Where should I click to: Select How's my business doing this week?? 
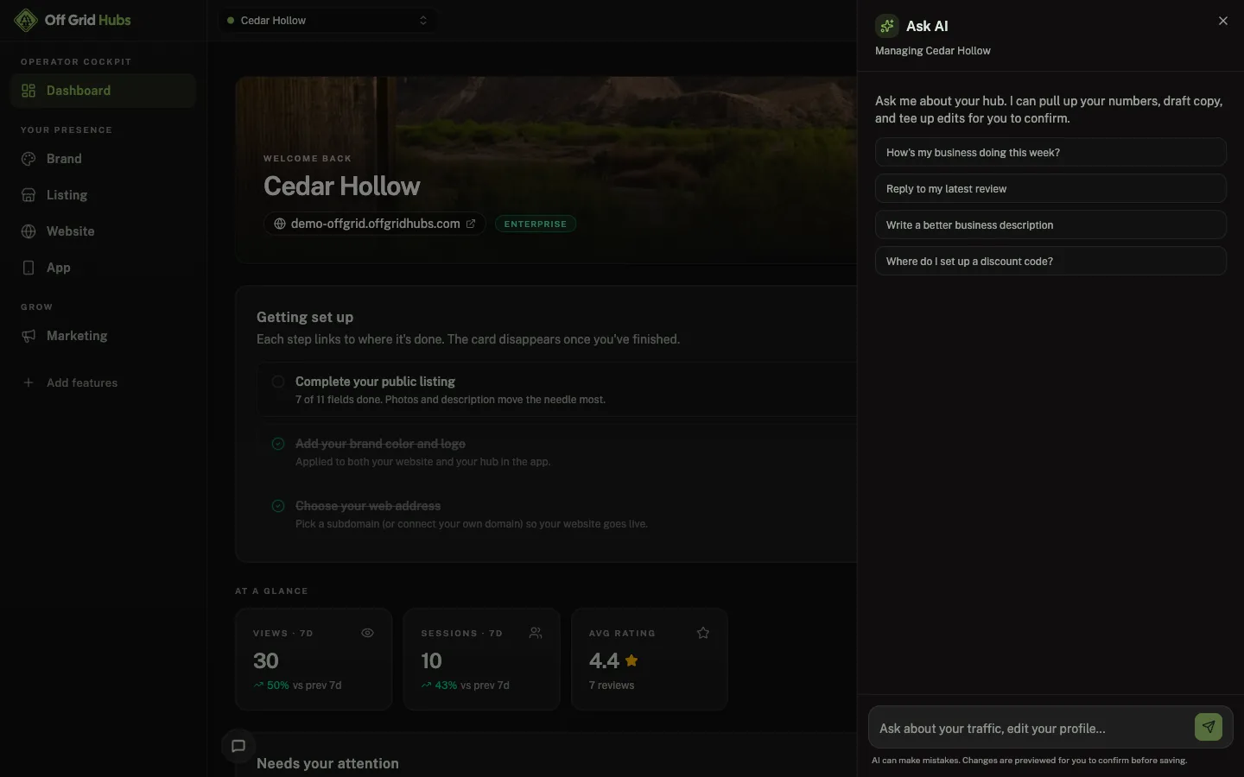click(x=1050, y=153)
